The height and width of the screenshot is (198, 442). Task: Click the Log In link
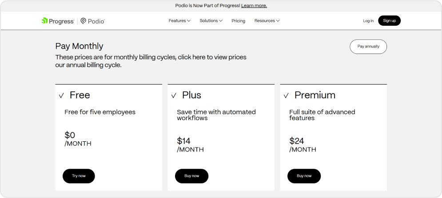point(368,21)
